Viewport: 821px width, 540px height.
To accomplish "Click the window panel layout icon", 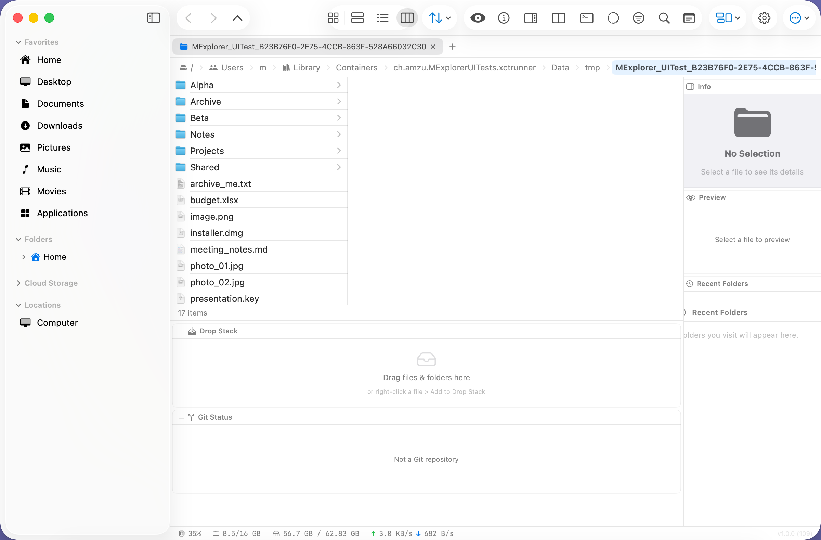I will (x=689, y=18).
